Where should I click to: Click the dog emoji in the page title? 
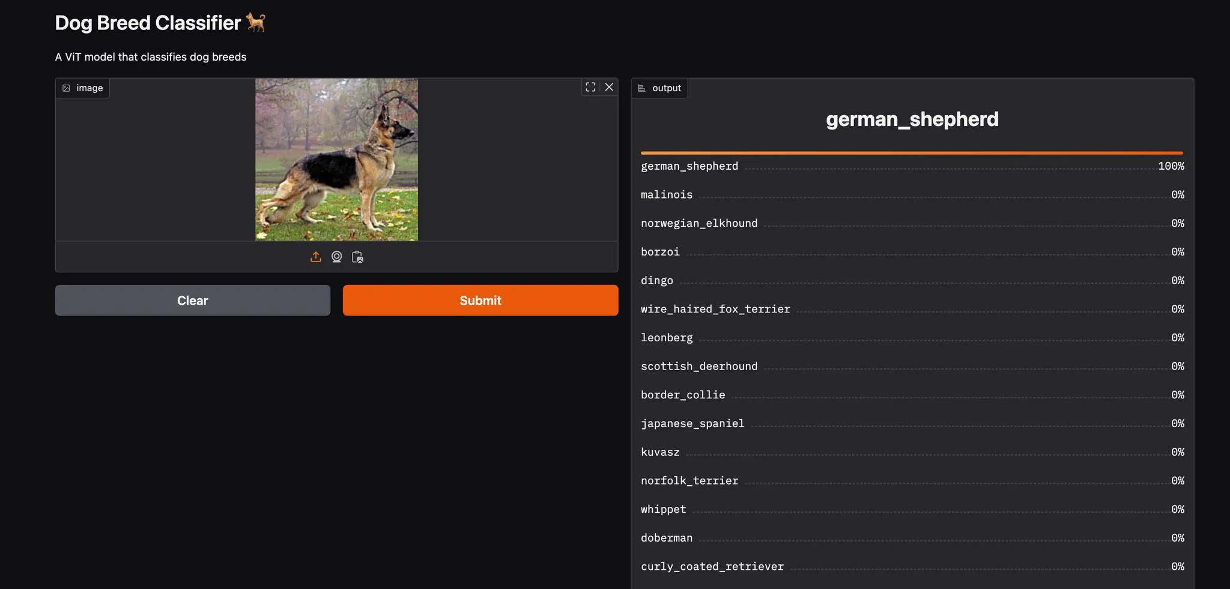pos(255,22)
